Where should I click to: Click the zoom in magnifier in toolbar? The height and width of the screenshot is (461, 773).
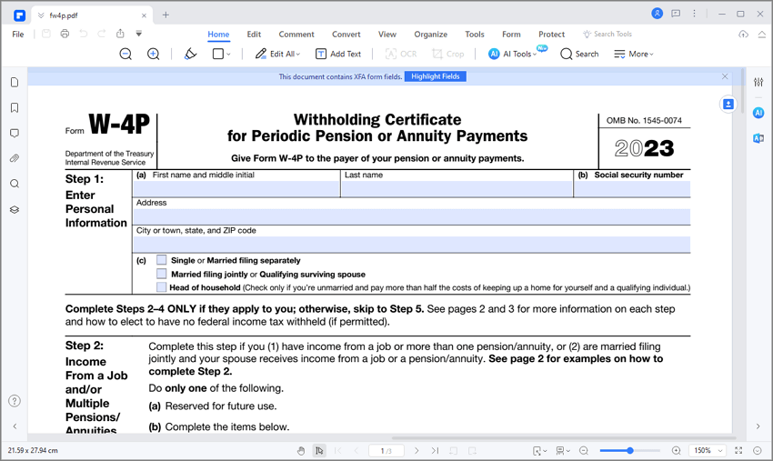tap(153, 55)
